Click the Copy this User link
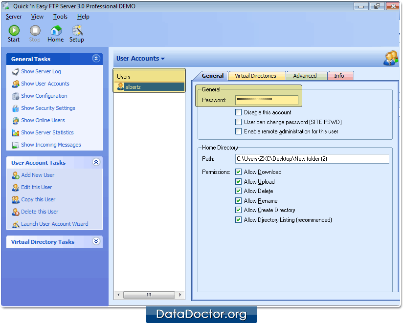The height and width of the screenshot is (323, 403). point(38,199)
